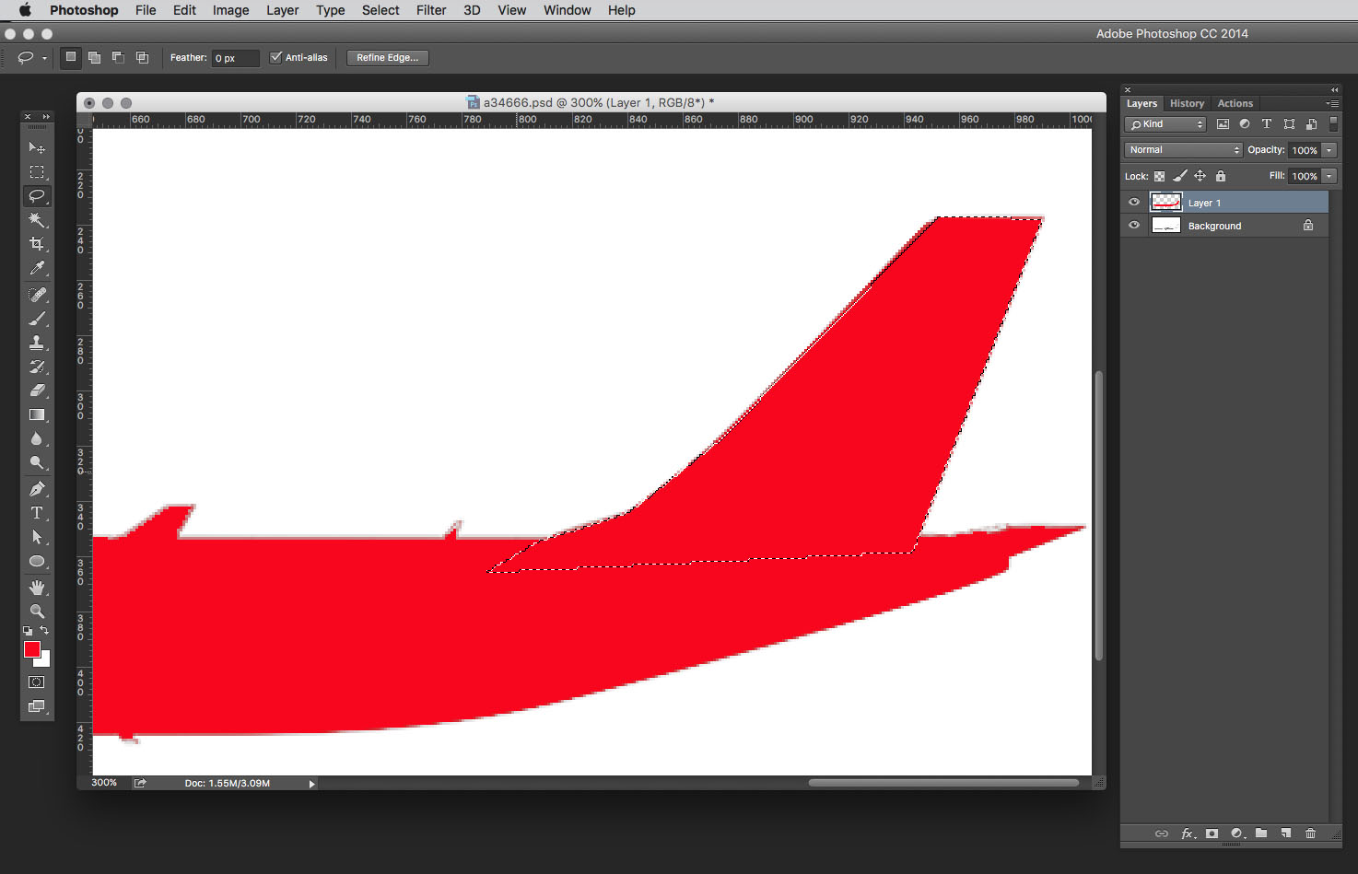Uncheck the Anti-alias checkbox
1358x874 pixels.
pyautogui.click(x=275, y=57)
